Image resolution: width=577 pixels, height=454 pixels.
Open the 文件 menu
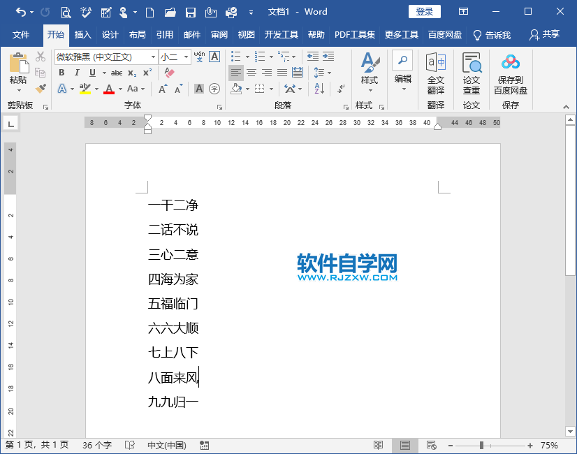pos(20,34)
